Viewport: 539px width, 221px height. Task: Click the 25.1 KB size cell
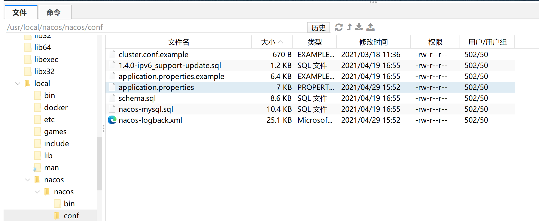(x=279, y=120)
